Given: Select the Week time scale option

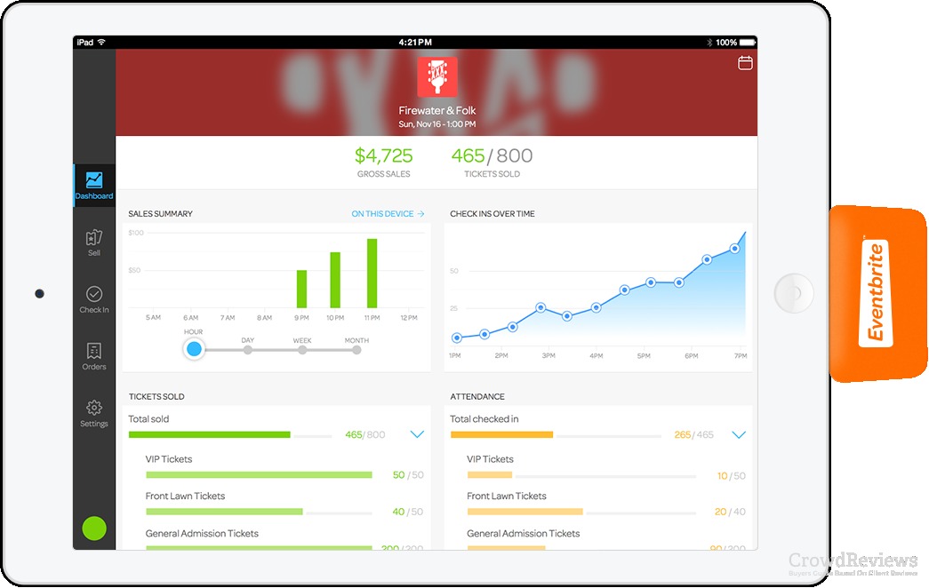Looking at the screenshot, I should point(301,349).
